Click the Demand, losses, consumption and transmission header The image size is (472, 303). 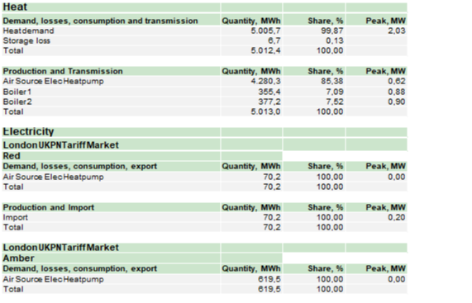coord(101,21)
